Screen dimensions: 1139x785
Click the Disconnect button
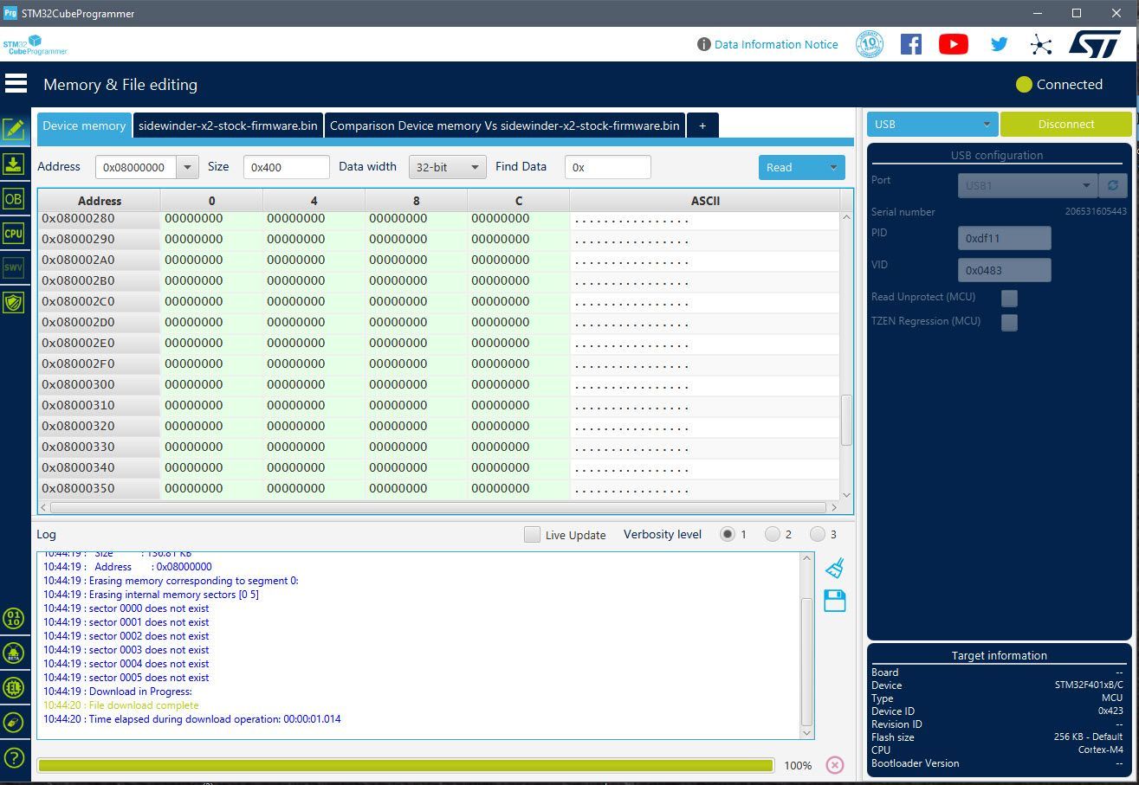[x=1065, y=125]
